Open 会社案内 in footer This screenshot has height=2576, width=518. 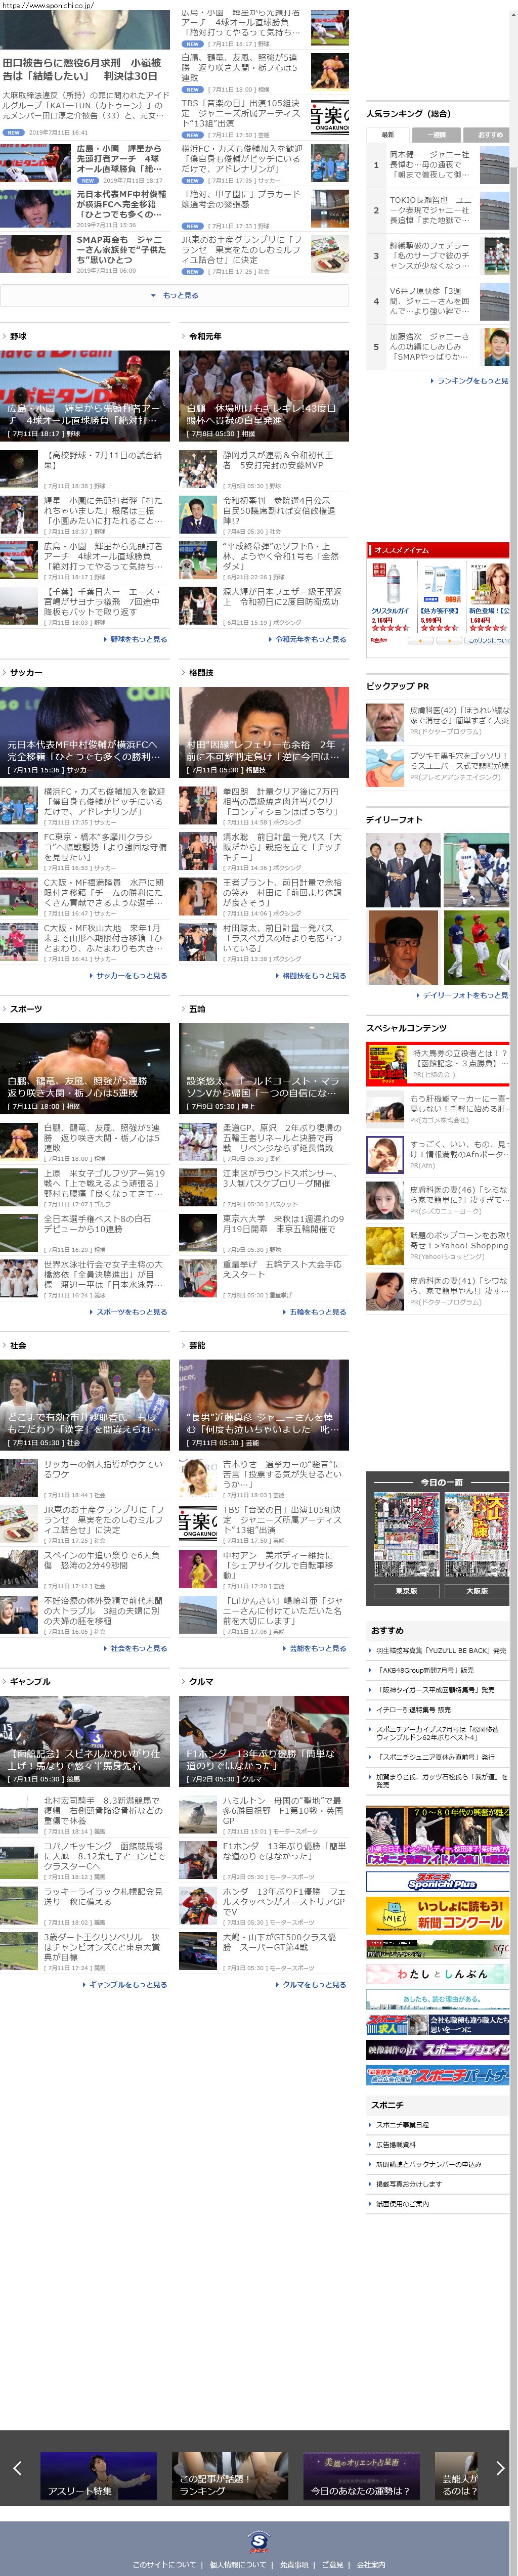pos(371,2564)
